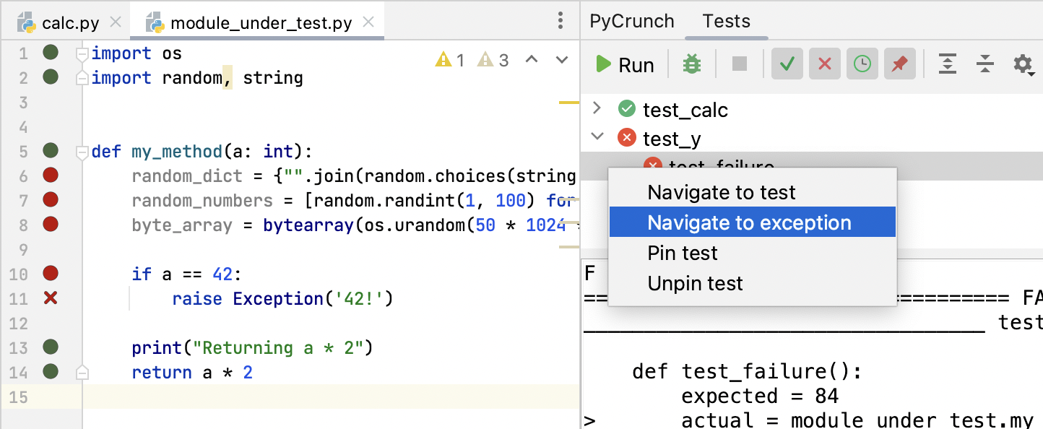Click the debug bug icon

(692, 64)
